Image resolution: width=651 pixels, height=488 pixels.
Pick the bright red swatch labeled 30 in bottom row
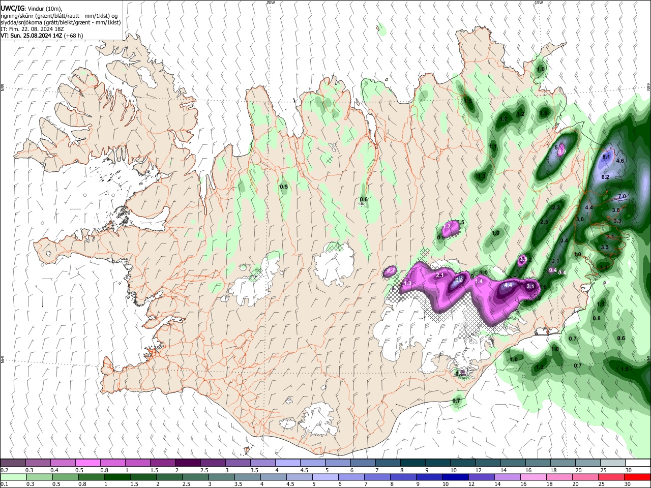click(x=637, y=477)
